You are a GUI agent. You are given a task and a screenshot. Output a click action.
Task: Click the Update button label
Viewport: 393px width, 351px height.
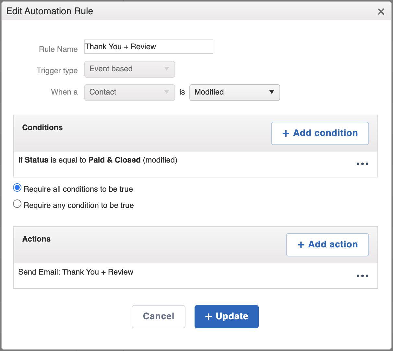[232, 316]
